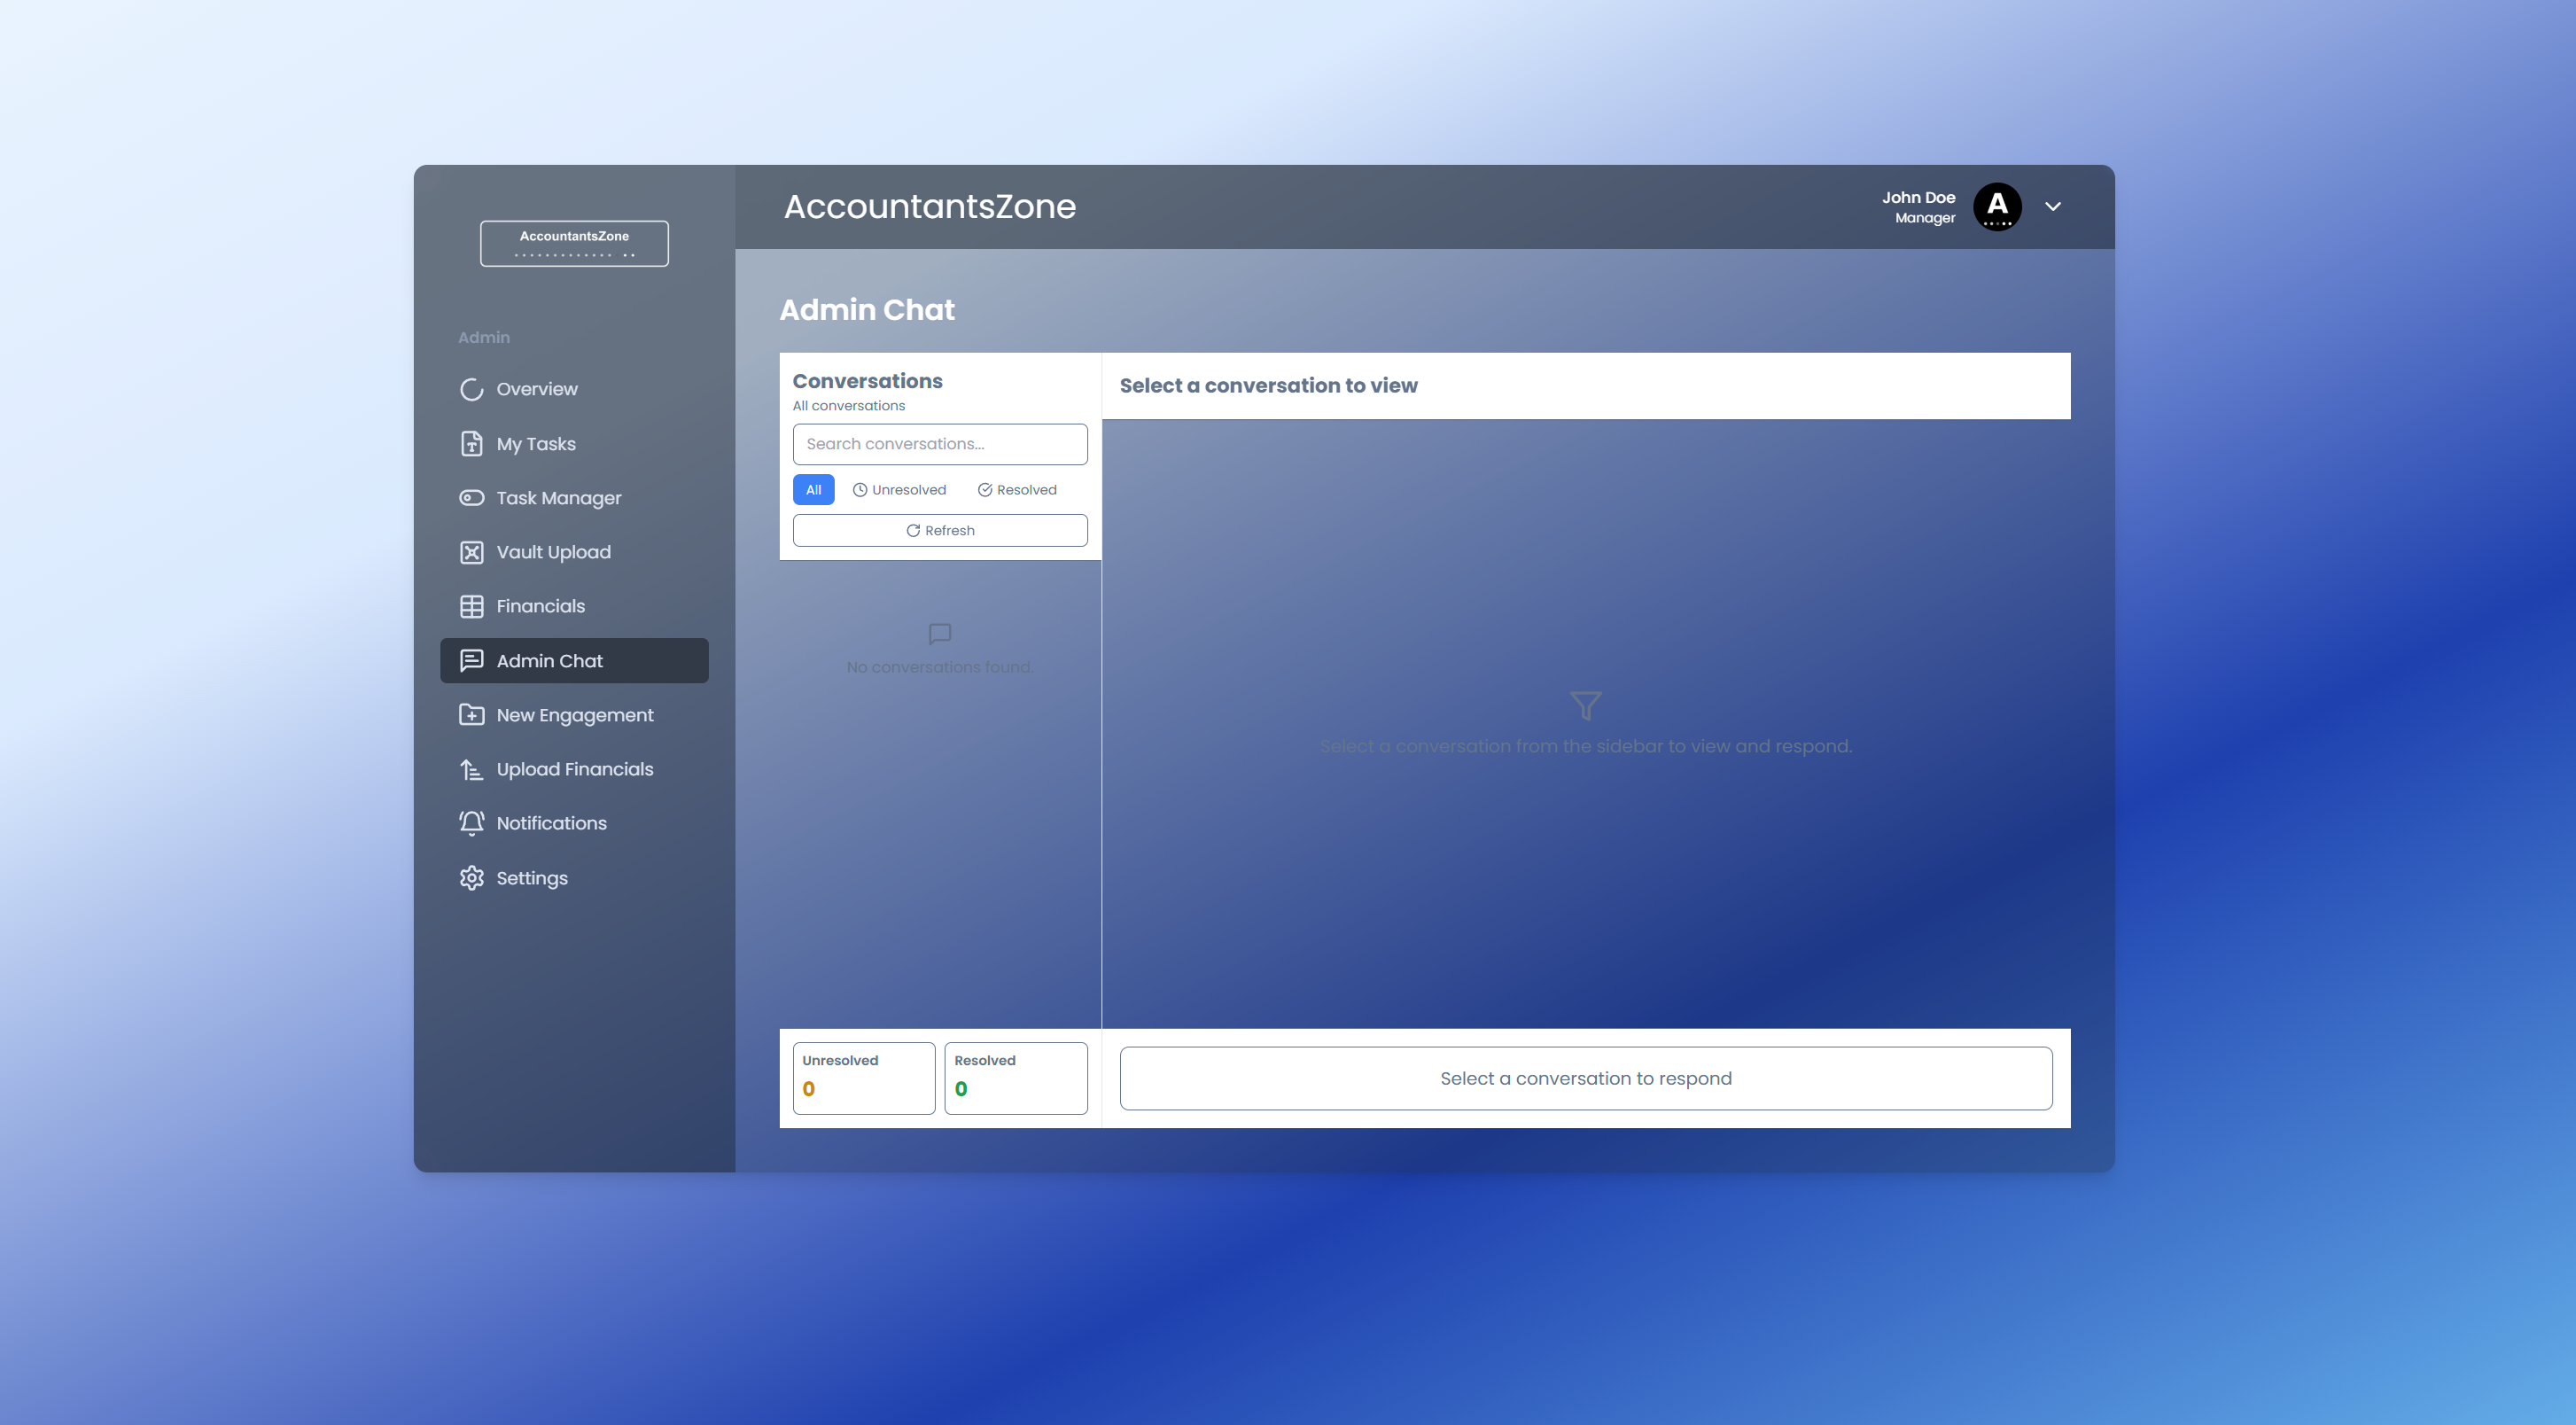Click the Vault Upload icon
This screenshot has width=2576, height=1425.
point(471,552)
